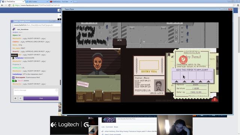Click the Facebook logo in the blue header
Screen dimensions: 240x135
tap(59, 10)
